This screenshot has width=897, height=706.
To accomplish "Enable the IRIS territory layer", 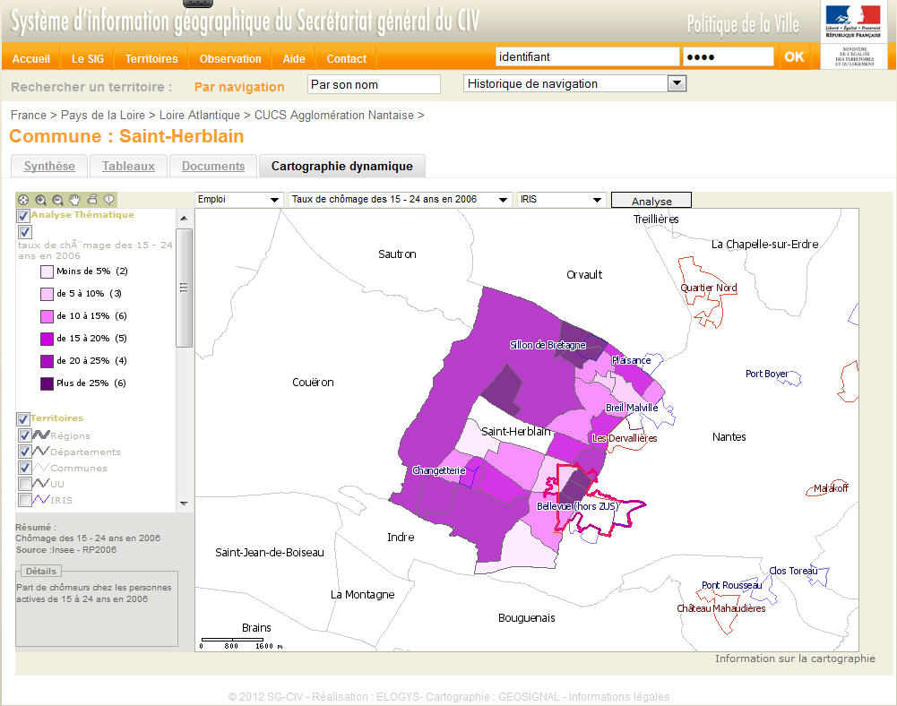I will [24, 500].
